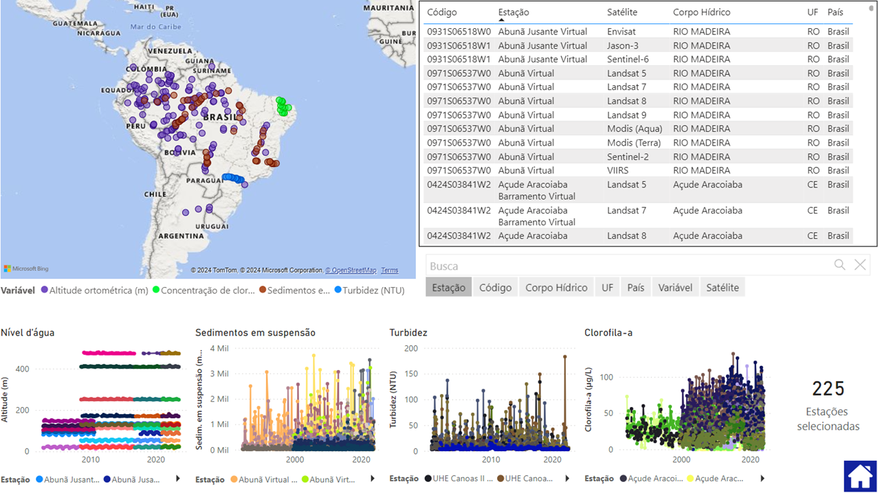Screen dimensions: 880x493
Task: Open the OpenStreetMap link
Action: coord(351,271)
